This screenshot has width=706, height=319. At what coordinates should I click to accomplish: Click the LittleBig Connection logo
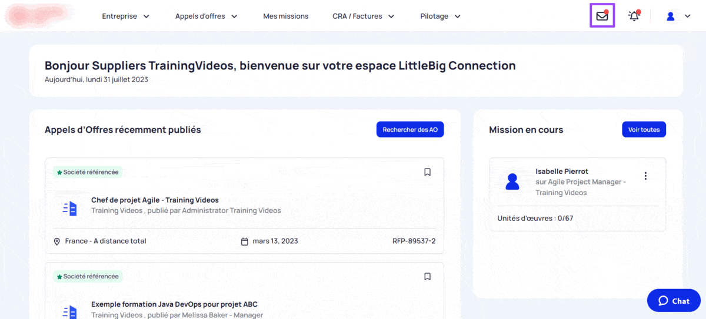pyautogui.click(x=39, y=16)
